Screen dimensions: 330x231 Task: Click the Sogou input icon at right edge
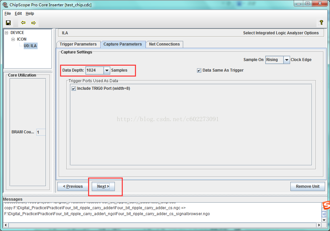click(326, 205)
